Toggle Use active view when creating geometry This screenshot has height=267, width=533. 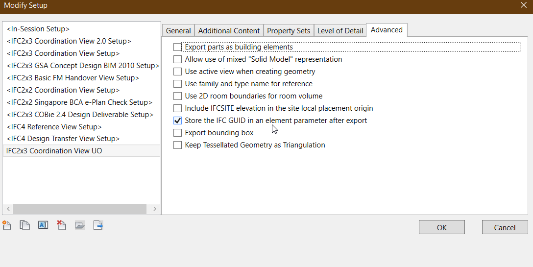tap(177, 72)
